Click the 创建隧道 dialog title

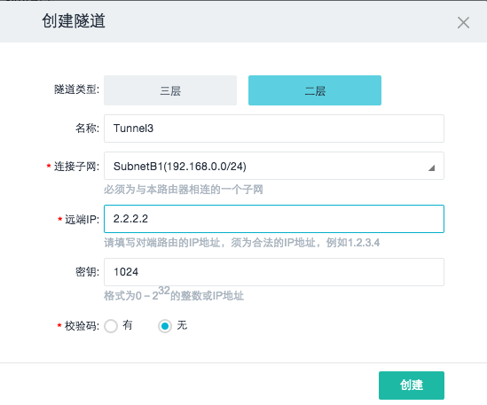click(x=74, y=21)
